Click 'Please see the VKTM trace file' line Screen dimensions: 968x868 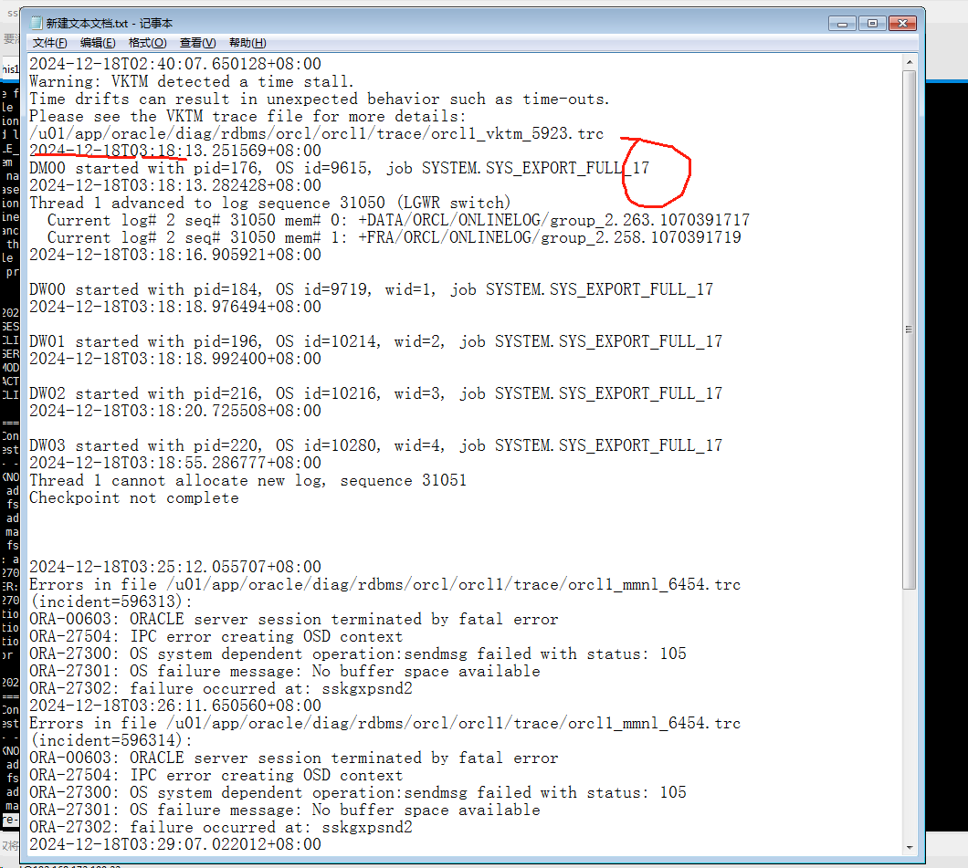[247, 116]
